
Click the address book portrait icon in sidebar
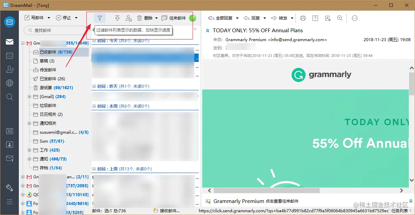[10, 145]
